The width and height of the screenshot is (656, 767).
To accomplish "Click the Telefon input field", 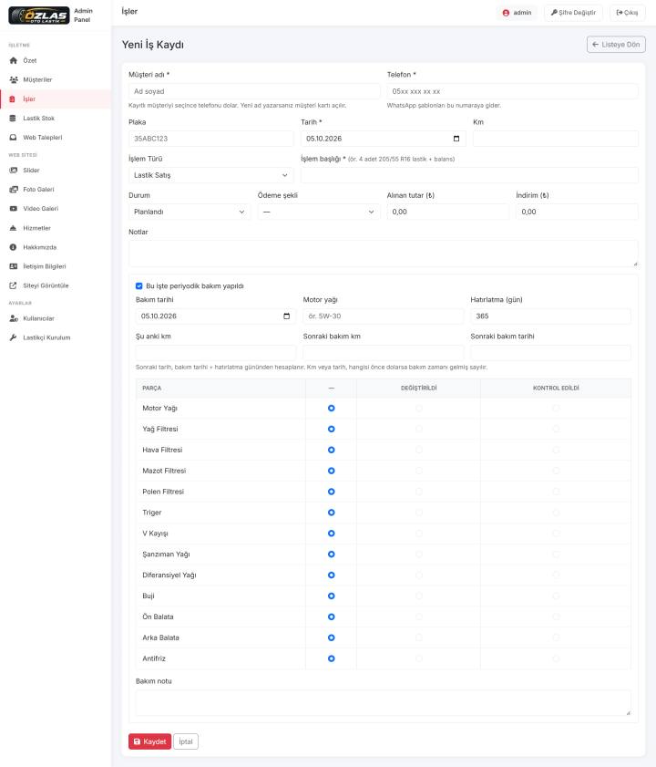I will click(512, 91).
